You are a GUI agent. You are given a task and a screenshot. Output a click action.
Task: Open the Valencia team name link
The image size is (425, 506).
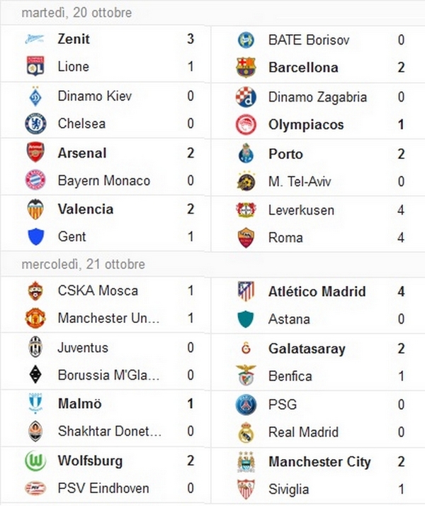[86, 209]
